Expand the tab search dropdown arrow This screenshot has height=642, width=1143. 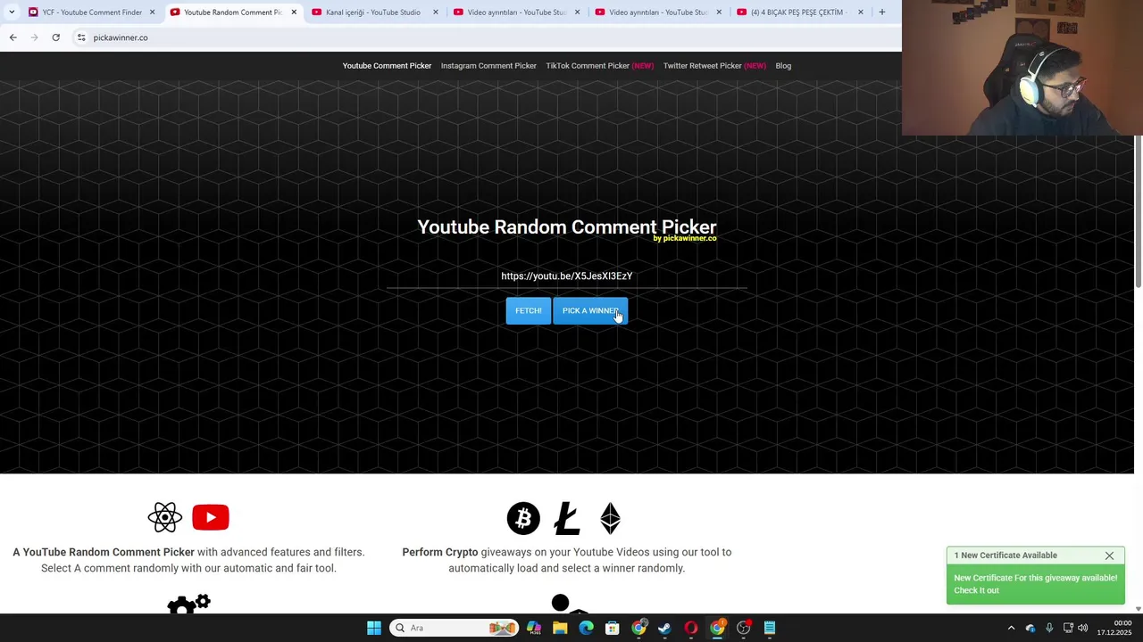pyautogui.click(x=12, y=12)
